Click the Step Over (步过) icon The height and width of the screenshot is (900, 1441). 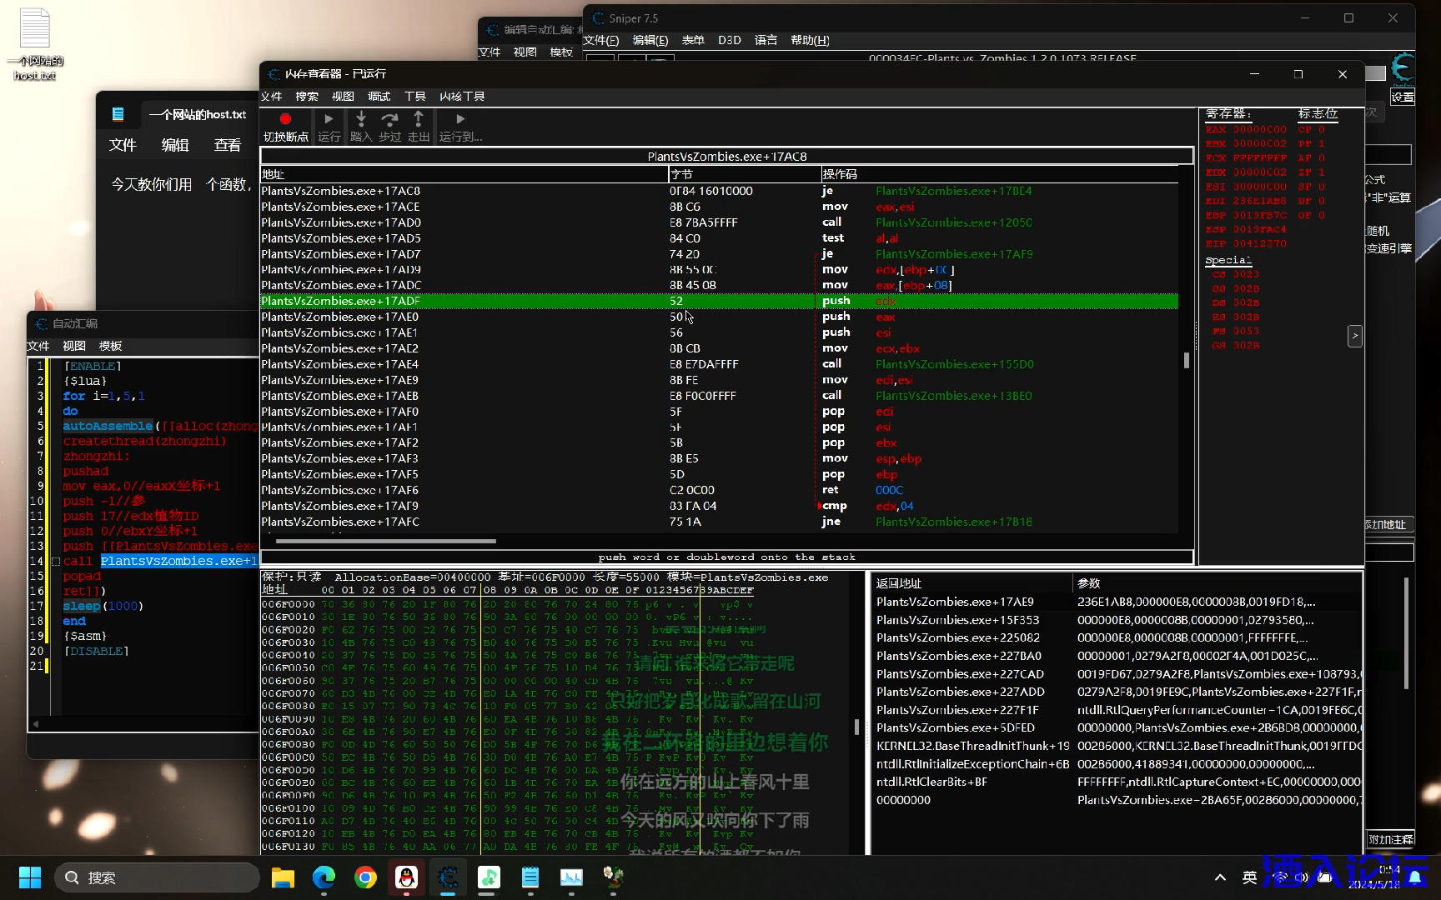coord(389,119)
